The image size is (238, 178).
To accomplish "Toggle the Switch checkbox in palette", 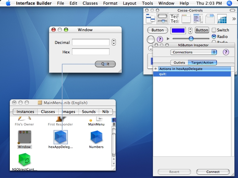I will pos(214,30).
